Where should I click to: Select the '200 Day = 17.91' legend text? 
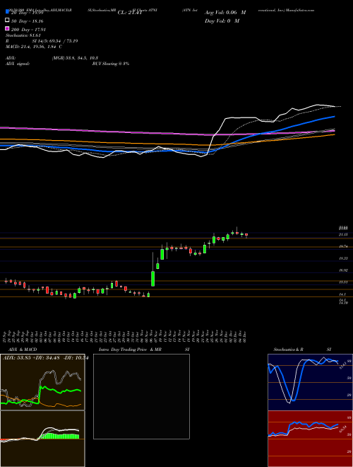[x=28, y=30]
